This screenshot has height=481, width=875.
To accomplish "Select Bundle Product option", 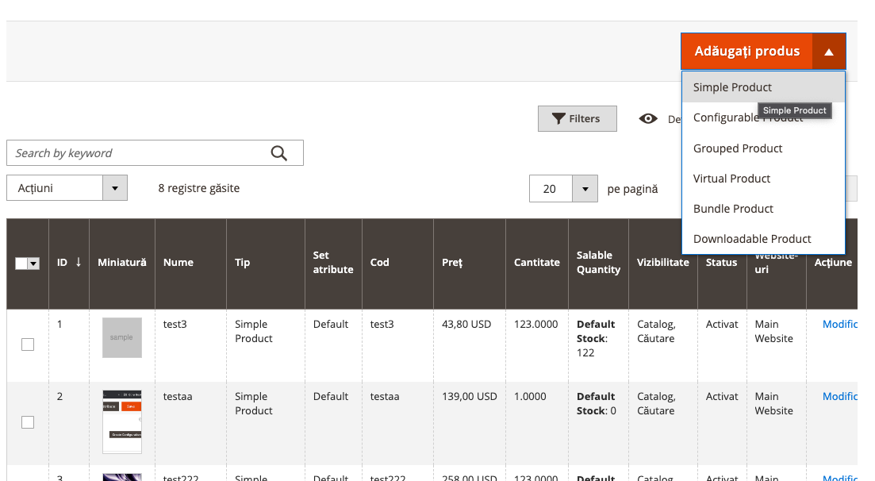I will 763,209.
